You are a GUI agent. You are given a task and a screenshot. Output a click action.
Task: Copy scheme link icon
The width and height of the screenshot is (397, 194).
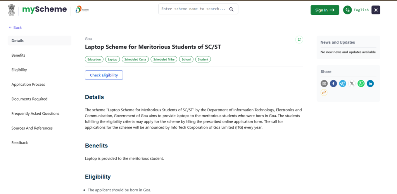pos(324,92)
